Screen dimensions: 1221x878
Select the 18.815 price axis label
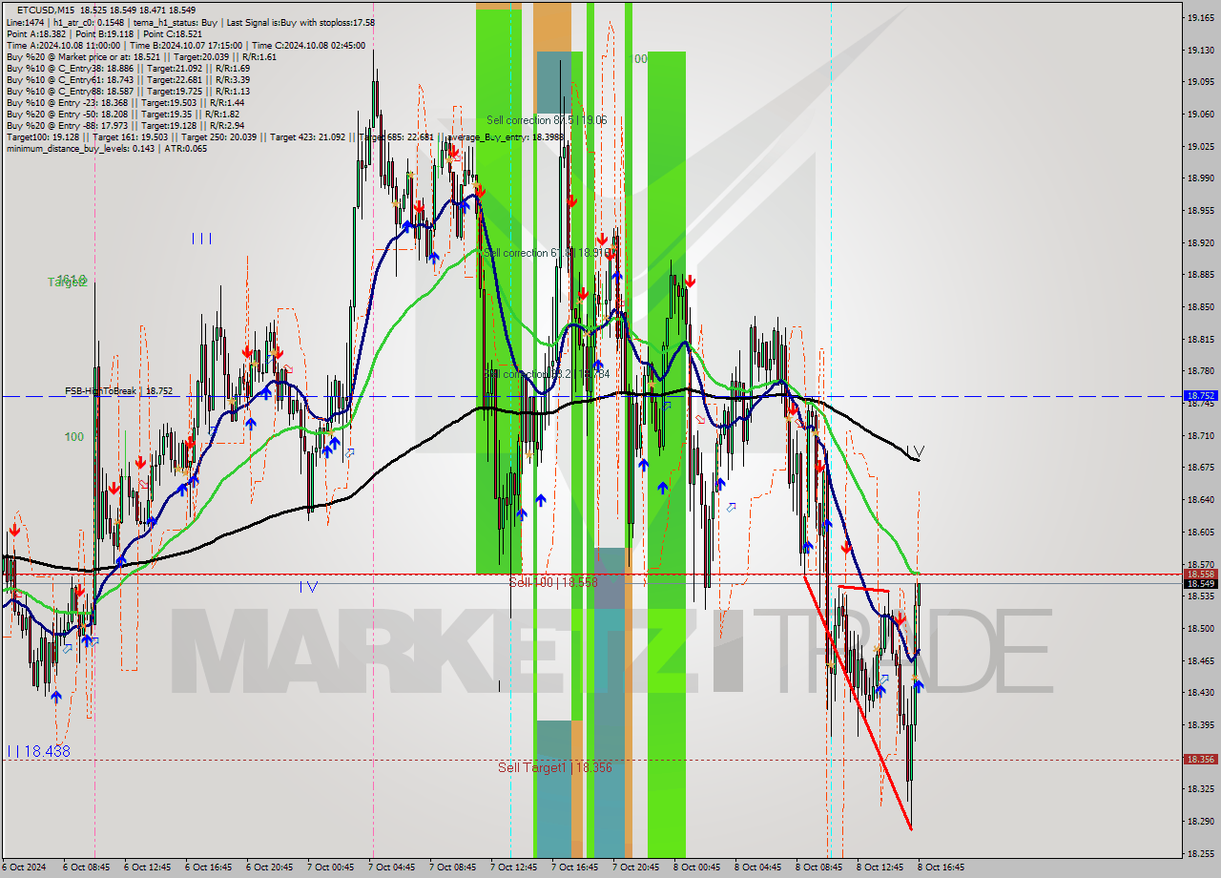1200,339
